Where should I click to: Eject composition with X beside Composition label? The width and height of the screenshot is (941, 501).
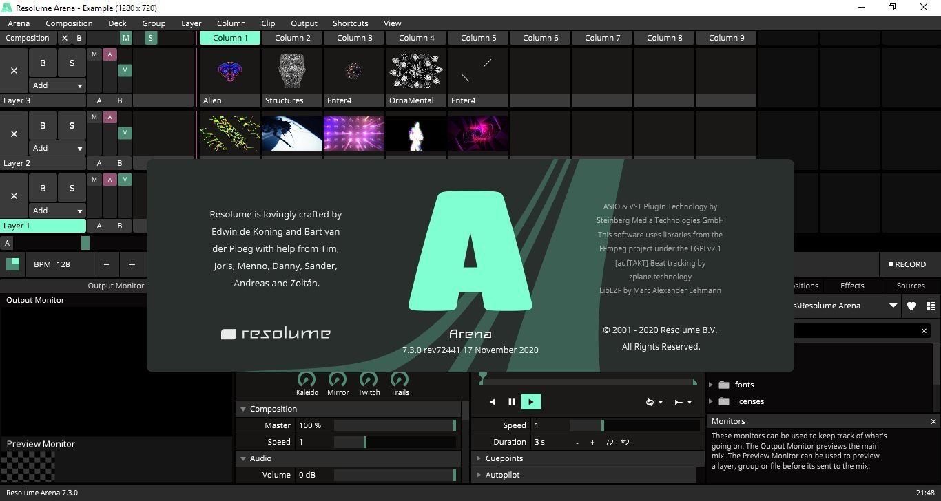[x=65, y=38]
